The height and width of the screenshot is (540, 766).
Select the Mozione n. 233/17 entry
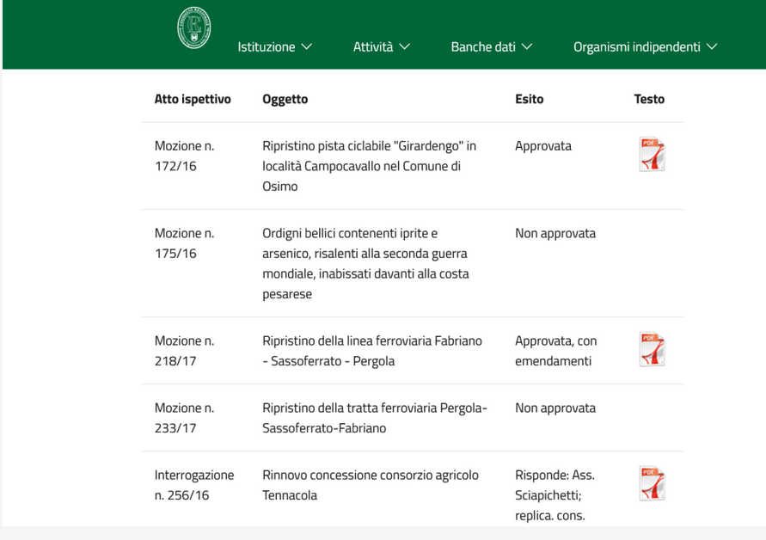(184, 418)
